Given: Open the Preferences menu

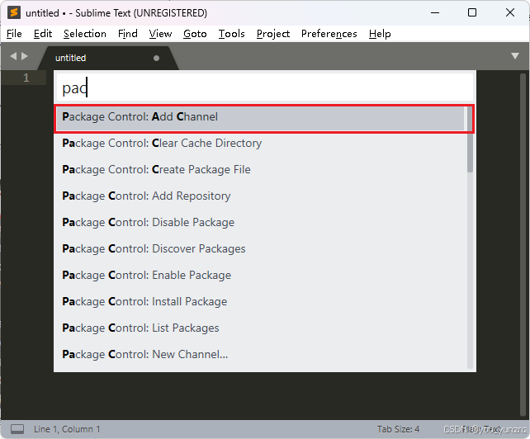Looking at the screenshot, I should pos(329,34).
